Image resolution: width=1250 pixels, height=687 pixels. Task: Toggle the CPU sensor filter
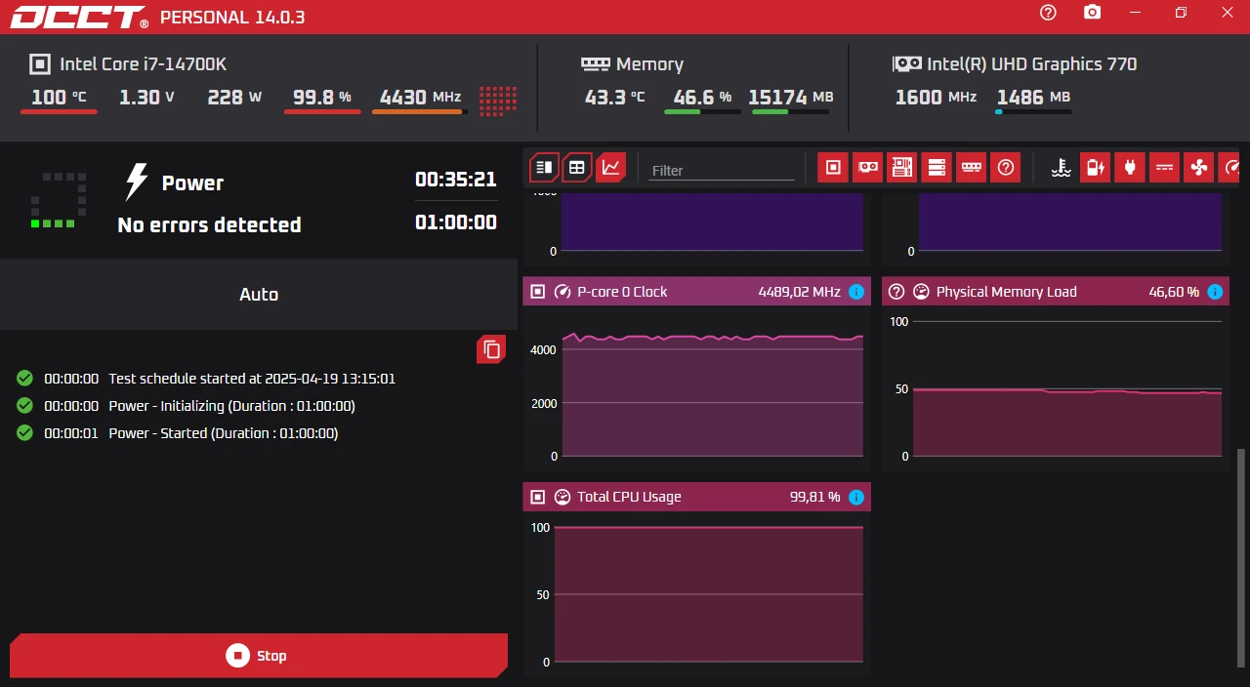[833, 168]
